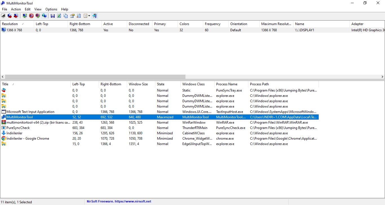
Task: Select the İndirilenler - Google Chrome row
Action: click(159, 139)
